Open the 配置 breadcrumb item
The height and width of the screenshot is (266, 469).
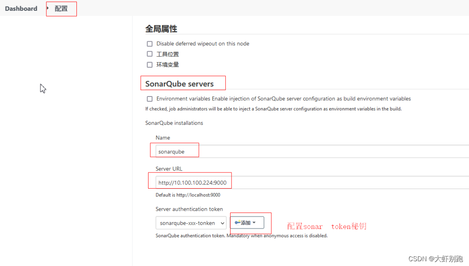61,9
